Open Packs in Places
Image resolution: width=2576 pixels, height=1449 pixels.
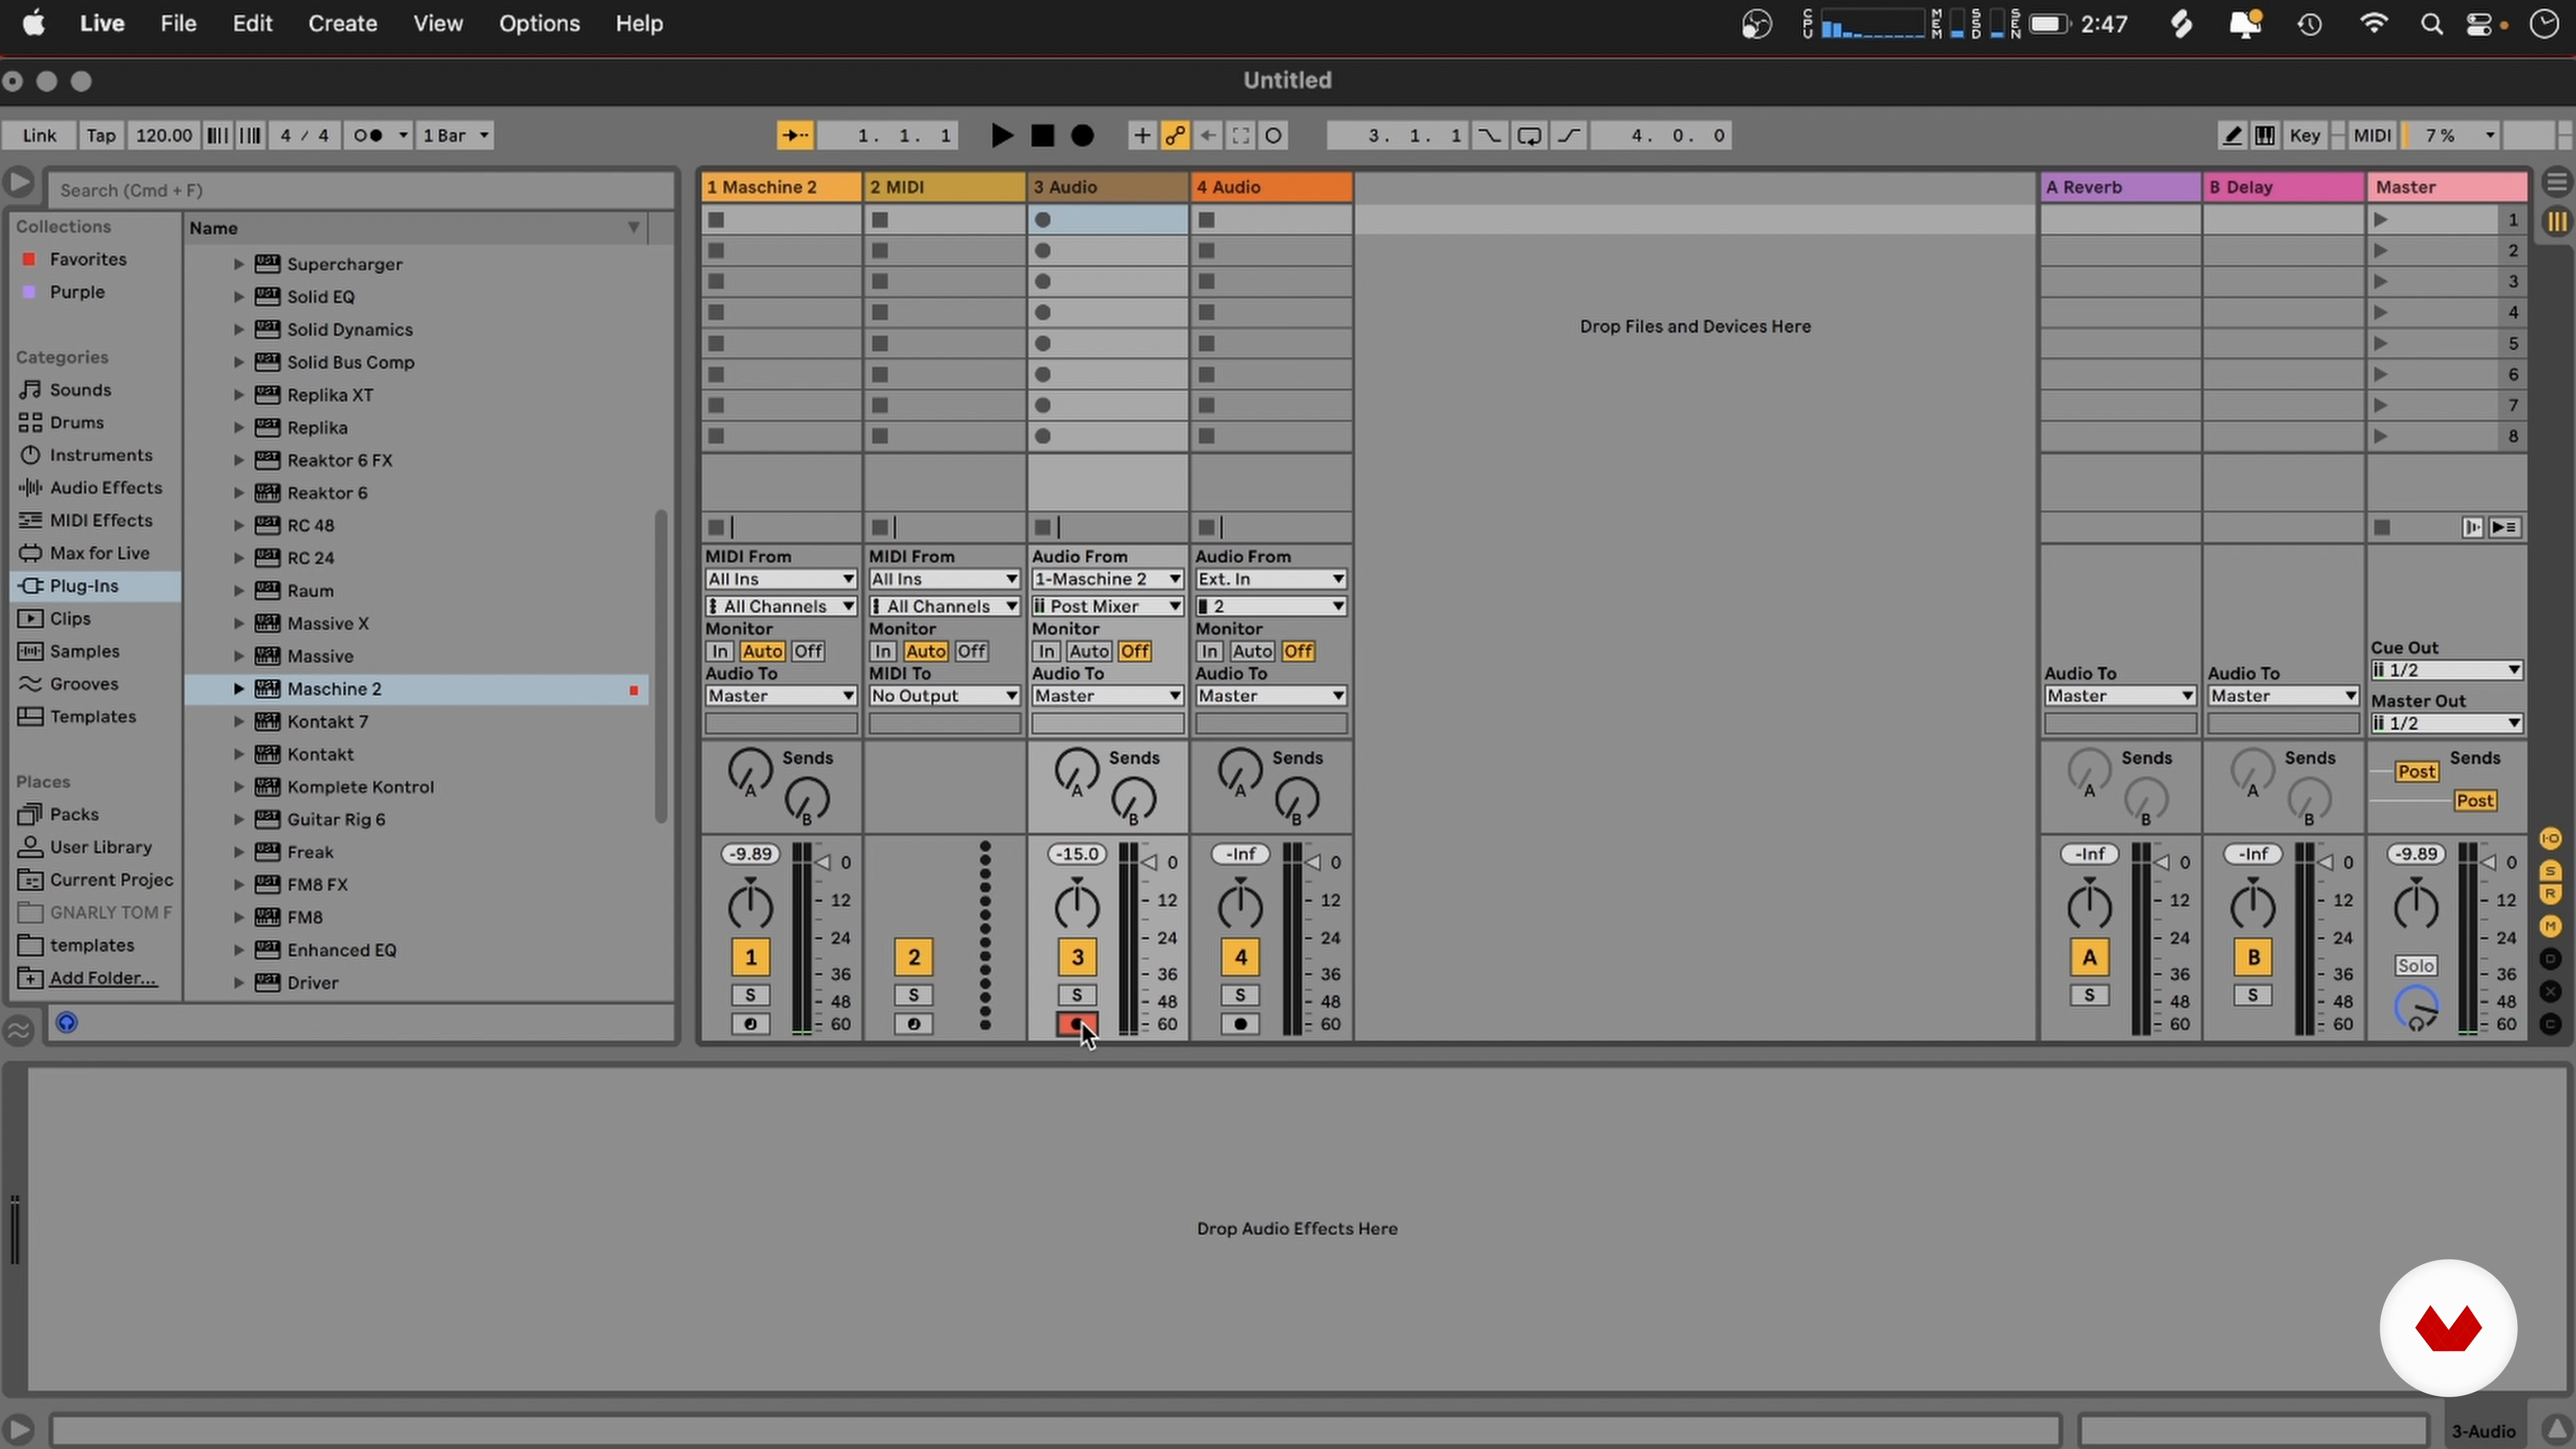coord(74,814)
